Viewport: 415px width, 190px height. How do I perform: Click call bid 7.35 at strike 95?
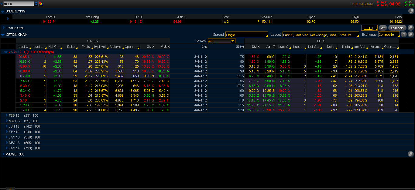[x=147, y=81]
